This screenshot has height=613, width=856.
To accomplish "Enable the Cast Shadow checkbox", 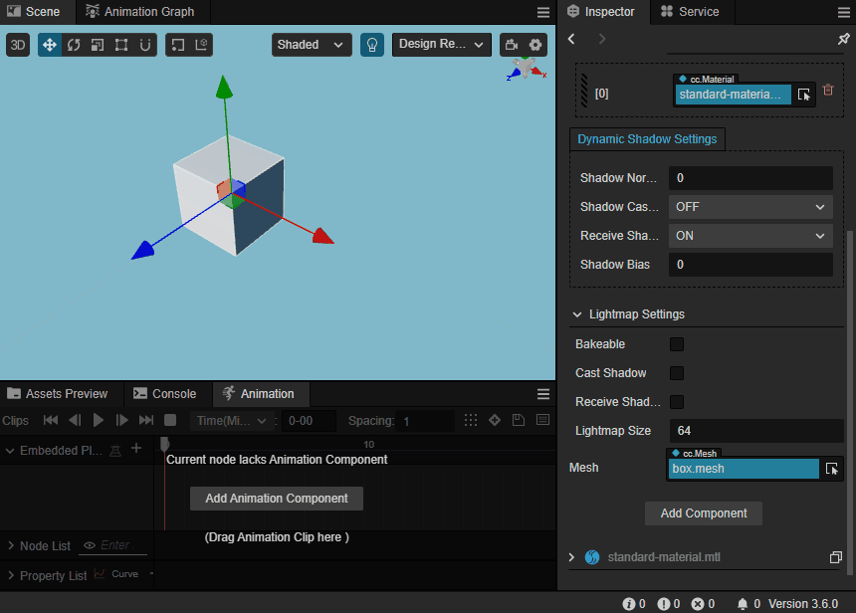I will (677, 373).
